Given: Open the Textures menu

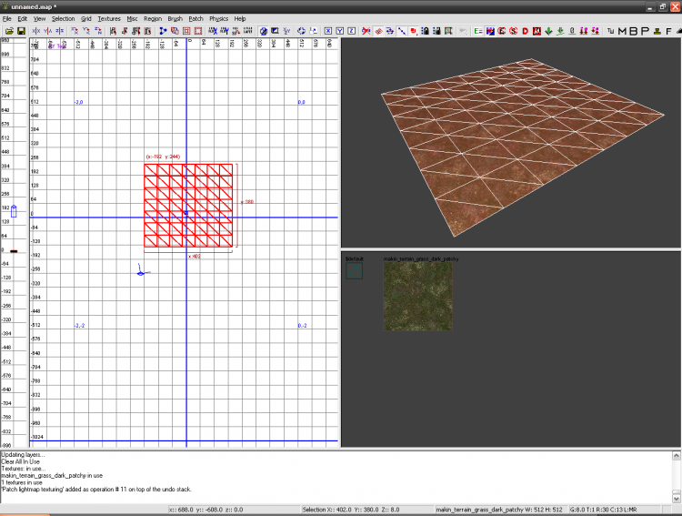Looking at the screenshot, I should pos(109,18).
